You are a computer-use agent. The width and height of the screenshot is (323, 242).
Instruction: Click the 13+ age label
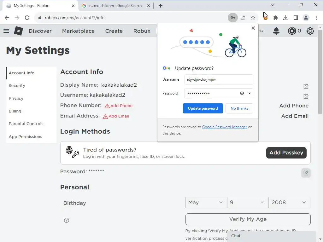coord(262,31)
